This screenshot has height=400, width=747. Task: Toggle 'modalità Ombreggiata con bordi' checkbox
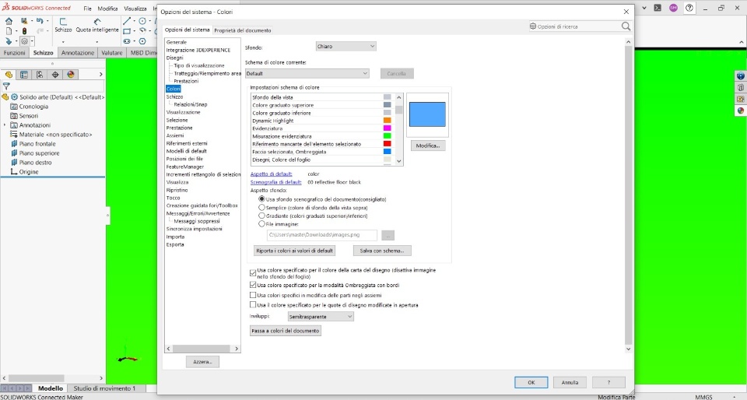[253, 285]
